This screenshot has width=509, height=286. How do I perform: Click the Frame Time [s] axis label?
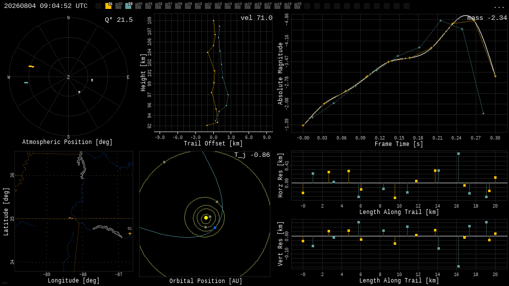click(x=399, y=144)
